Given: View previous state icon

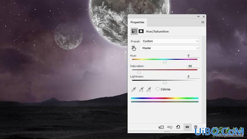Looking at the screenshot, I should coord(170,127).
